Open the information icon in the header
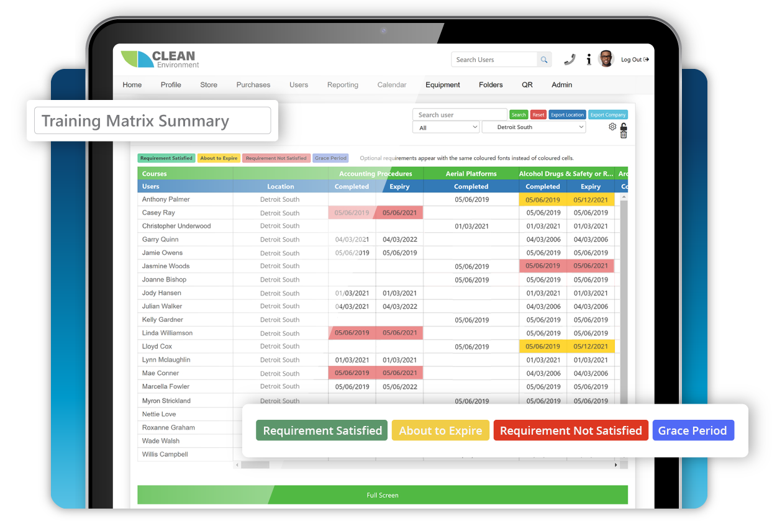Viewport: 772px width, 521px height. click(x=589, y=59)
